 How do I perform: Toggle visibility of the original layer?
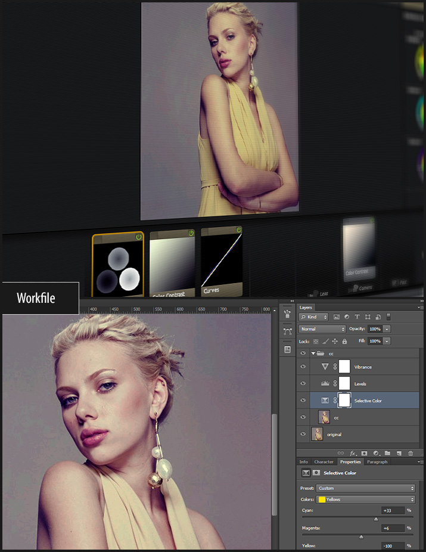303,434
